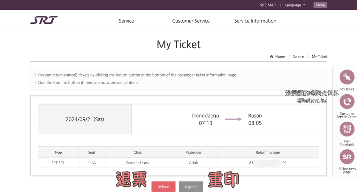Open the My ticket cursor icon
Screen dimensions: 357x193
(x=347, y=77)
